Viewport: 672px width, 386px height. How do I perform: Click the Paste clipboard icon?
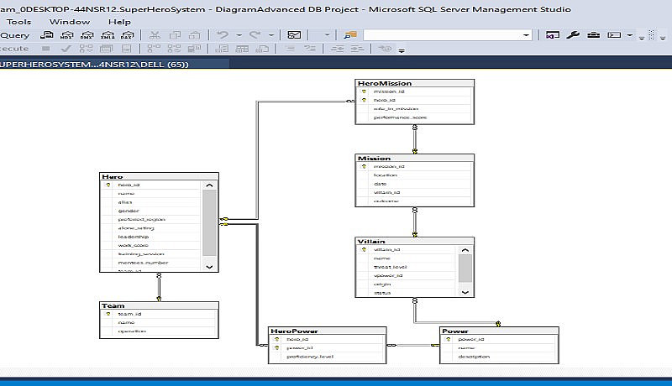[x=195, y=35]
